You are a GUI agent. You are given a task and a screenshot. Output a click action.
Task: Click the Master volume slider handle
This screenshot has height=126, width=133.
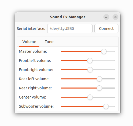(104, 51)
